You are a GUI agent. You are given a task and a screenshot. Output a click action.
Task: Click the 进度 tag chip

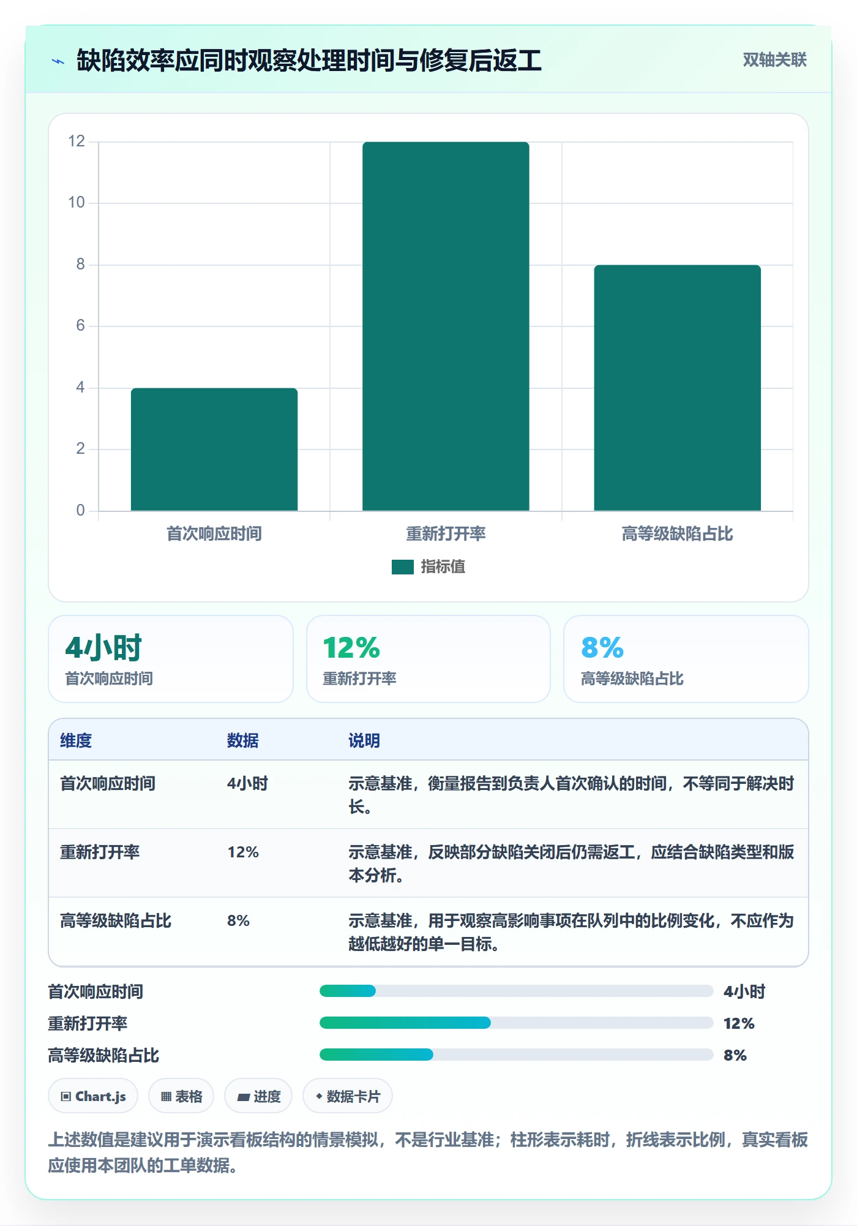click(258, 1096)
